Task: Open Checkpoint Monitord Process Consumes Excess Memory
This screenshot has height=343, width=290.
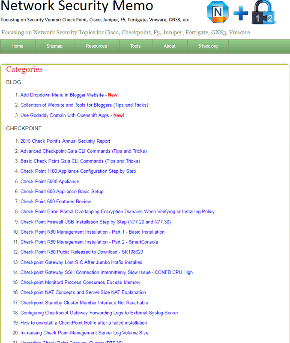Action: [x=80, y=283]
